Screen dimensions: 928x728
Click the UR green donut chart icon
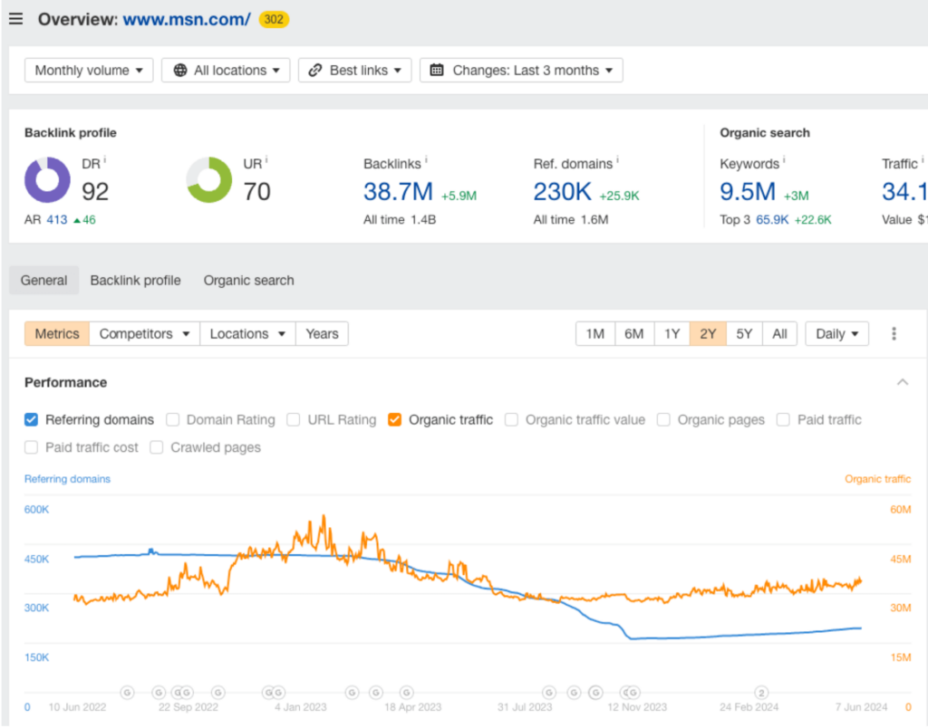coord(209,179)
